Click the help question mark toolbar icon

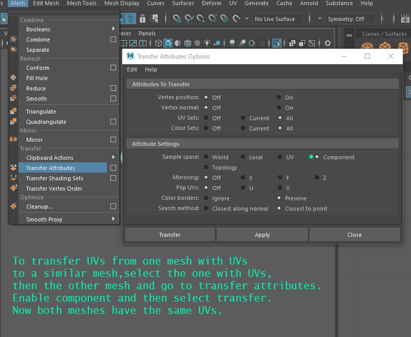(x=131, y=19)
